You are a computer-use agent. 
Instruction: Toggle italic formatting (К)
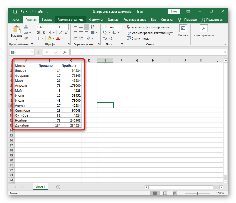click(x=44, y=33)
